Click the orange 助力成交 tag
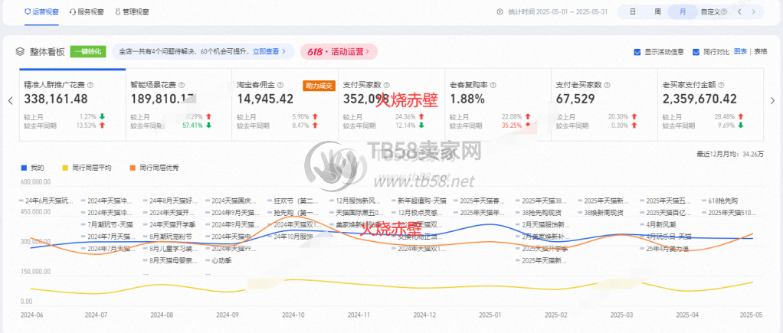The image size is (783, 333). click(x=318, y=86)
